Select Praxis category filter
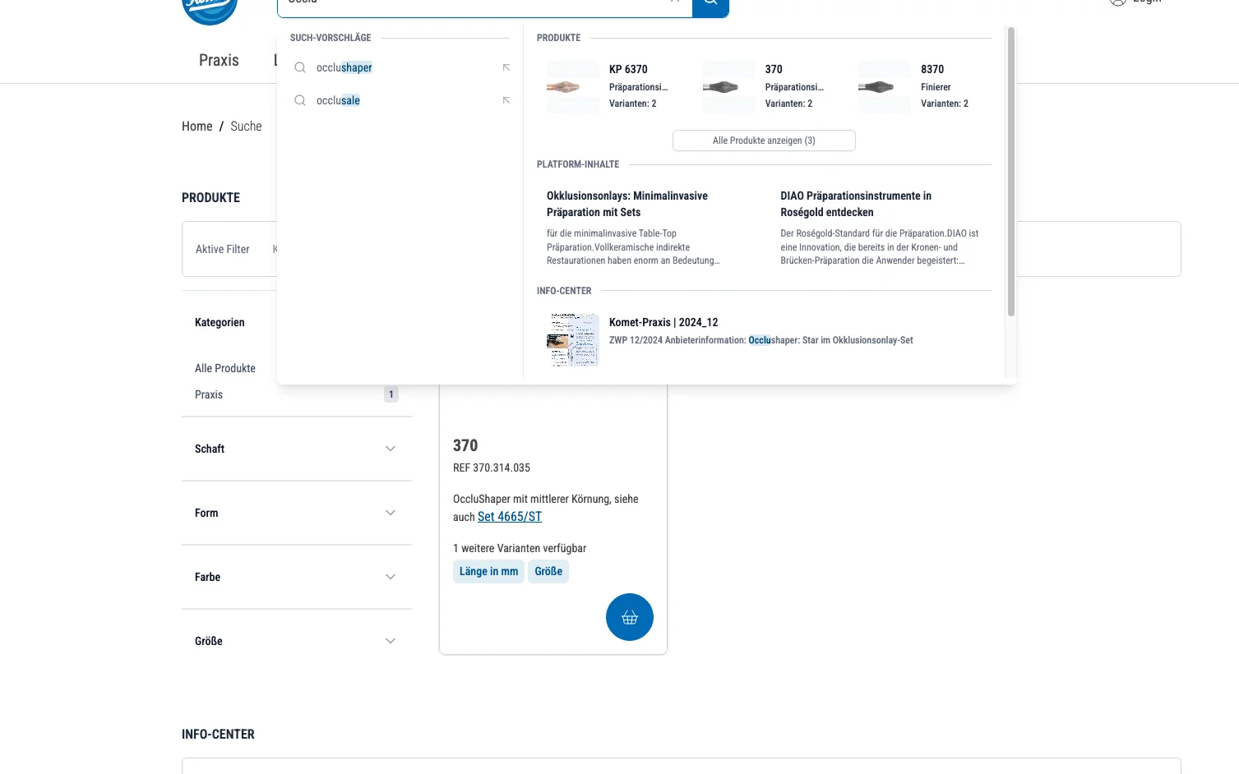The width and height of the screenshot is (1239, 774). pyautogui.click(x=209, y=394)
